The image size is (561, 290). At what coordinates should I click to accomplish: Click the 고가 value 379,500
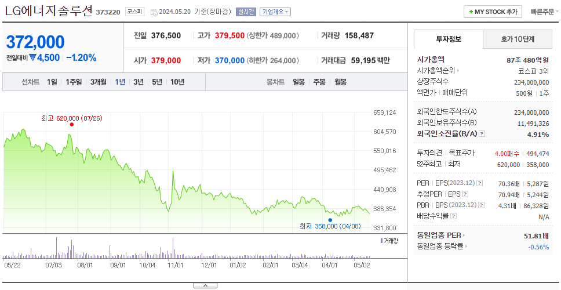point(230,35)
